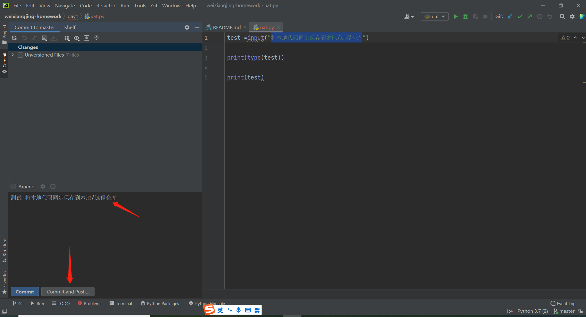This screenshot has width=586, height=317.
Task: Update project from Git
Action: [510, 17]
